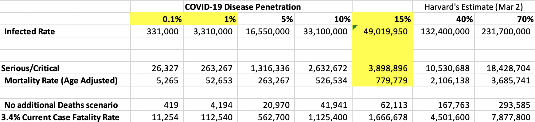Select the cell with 11,254
Image resolution: width=535 pixels, height=122 pixels.
(157, 117)
